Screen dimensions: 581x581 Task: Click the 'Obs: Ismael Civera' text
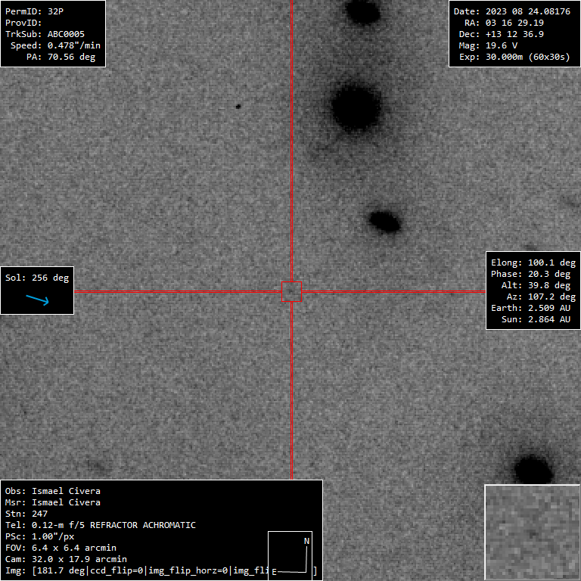(53, 491)
